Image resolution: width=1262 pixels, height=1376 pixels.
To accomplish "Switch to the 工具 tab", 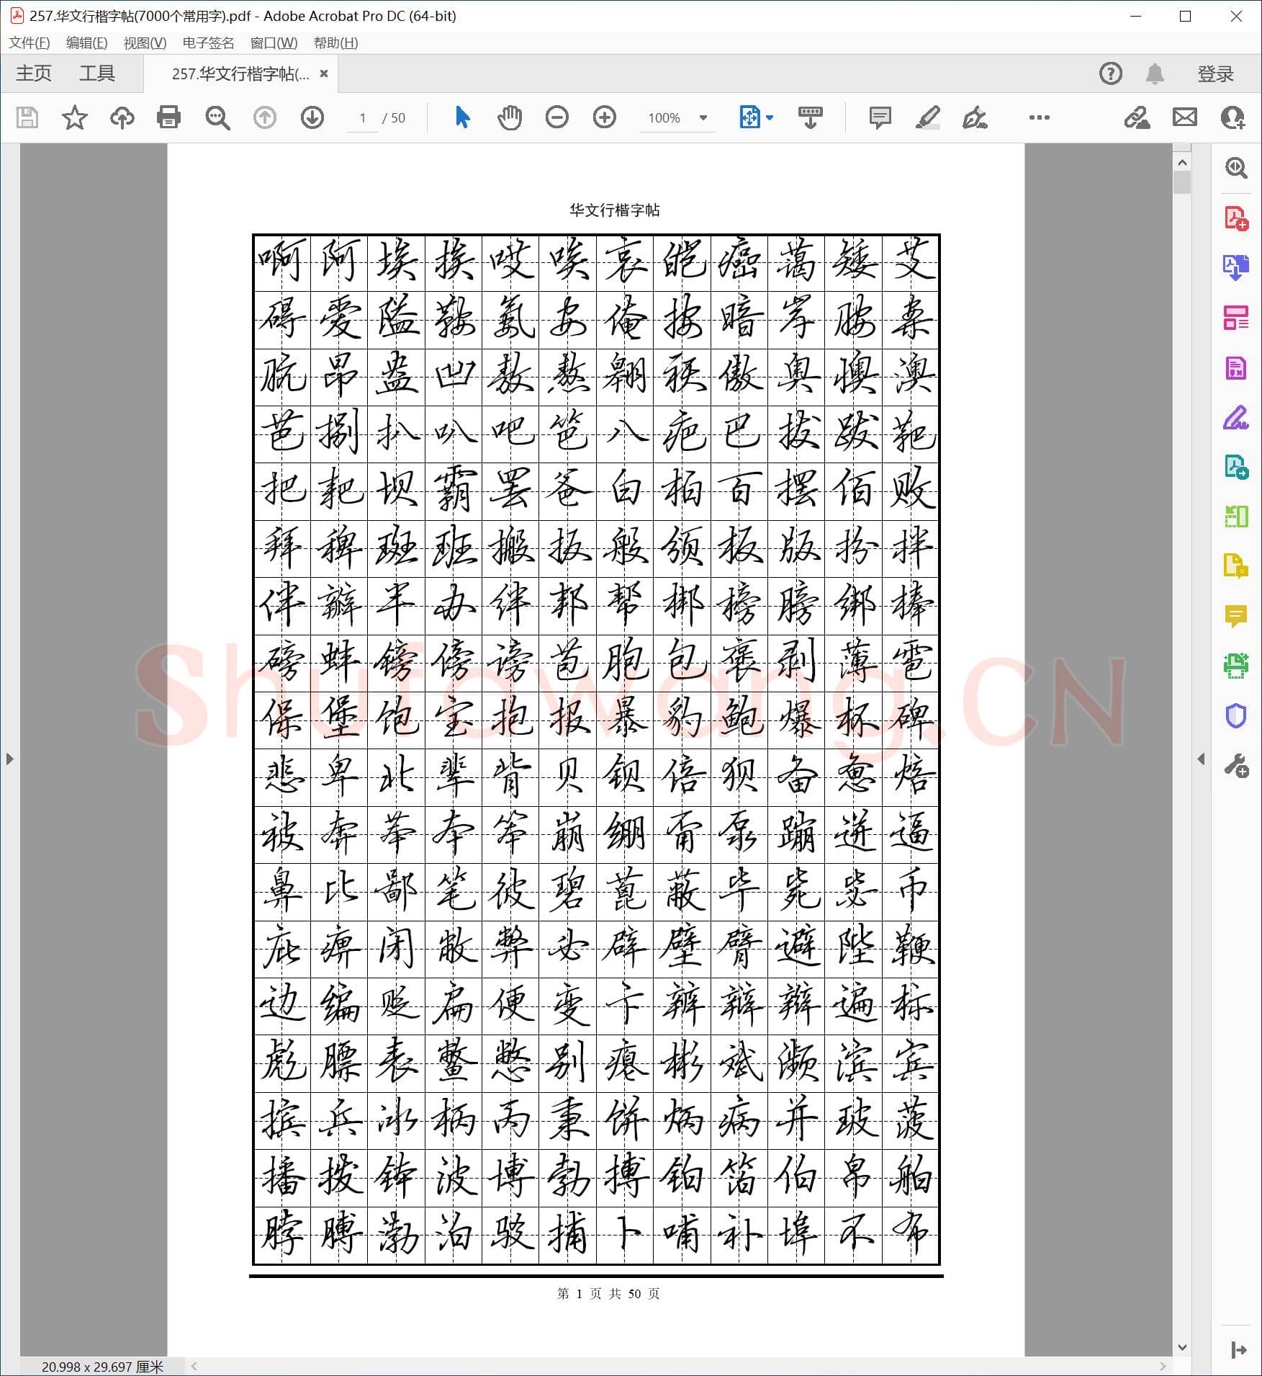I will [x=97, y=73].
